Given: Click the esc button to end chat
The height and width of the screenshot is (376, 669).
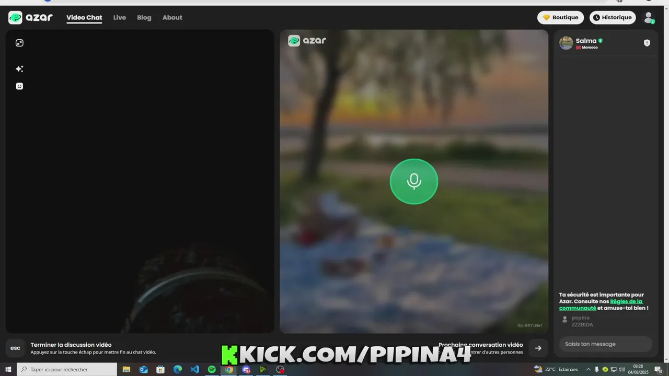Looking at the screenshot, I should (x=15, y=348).
